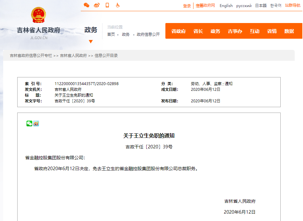Go to 省长 menu item
The width and height of the screenshot is (303, 221).
(198, 31)
